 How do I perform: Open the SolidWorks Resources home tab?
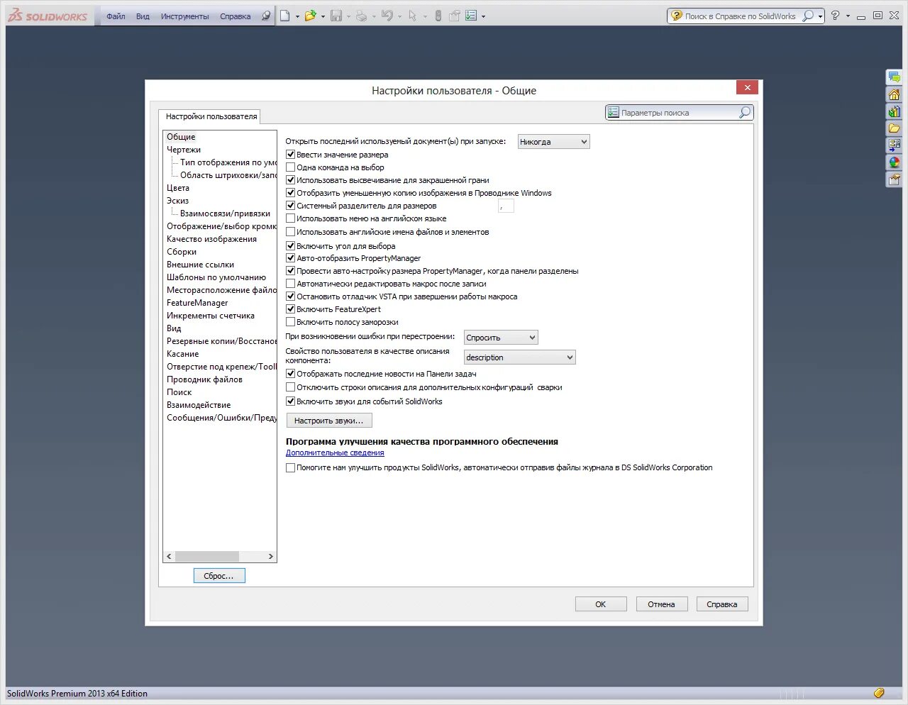(895, 94)
